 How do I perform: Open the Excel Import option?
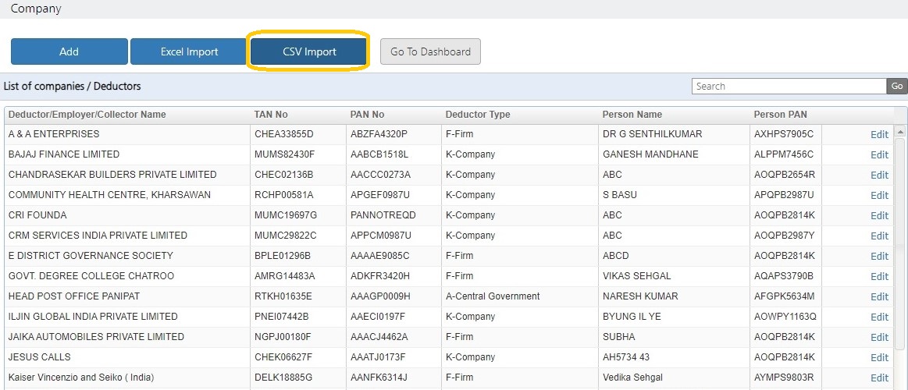(x=189, y=51)
